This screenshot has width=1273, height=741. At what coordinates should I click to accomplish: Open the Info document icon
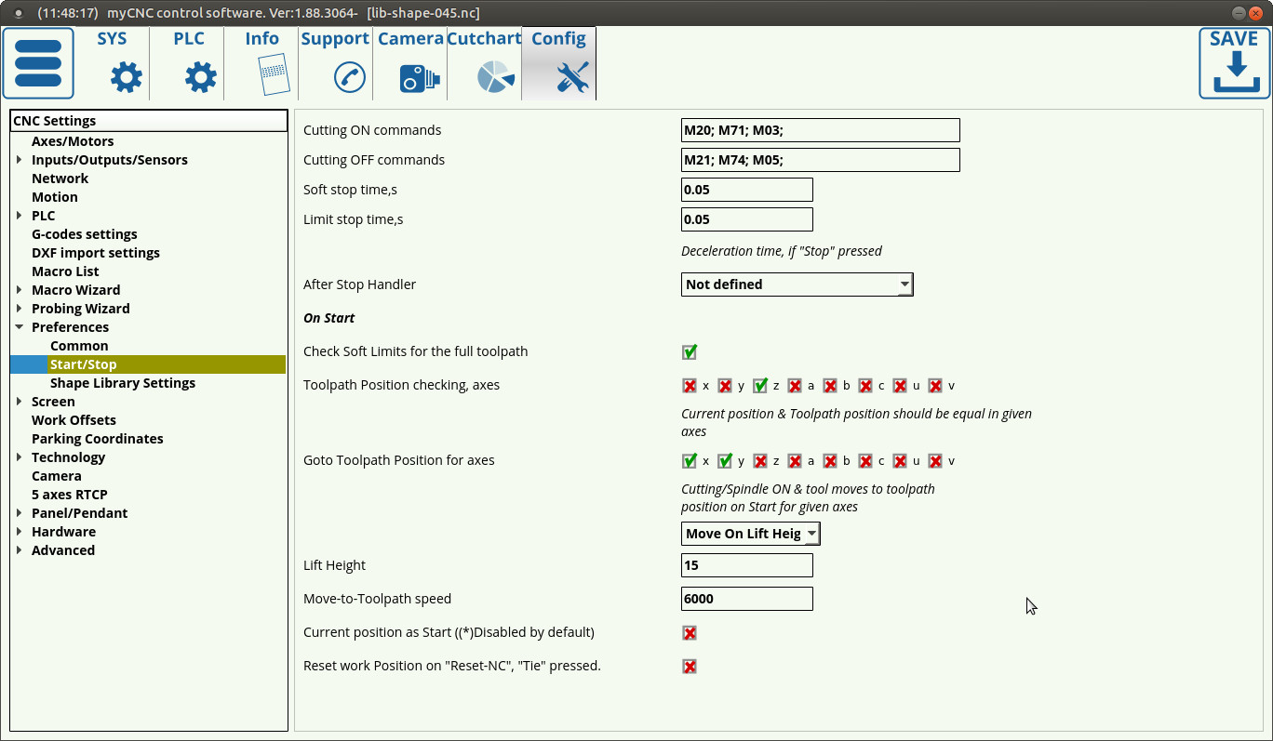(274, 74)
